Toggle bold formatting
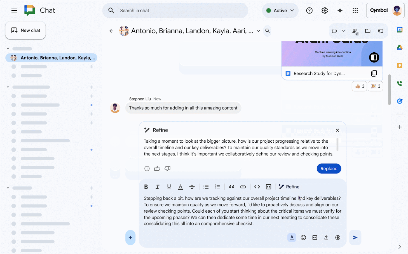Viewport: 408px width, 254px height. pyautogui.click(x=146, y=187)
